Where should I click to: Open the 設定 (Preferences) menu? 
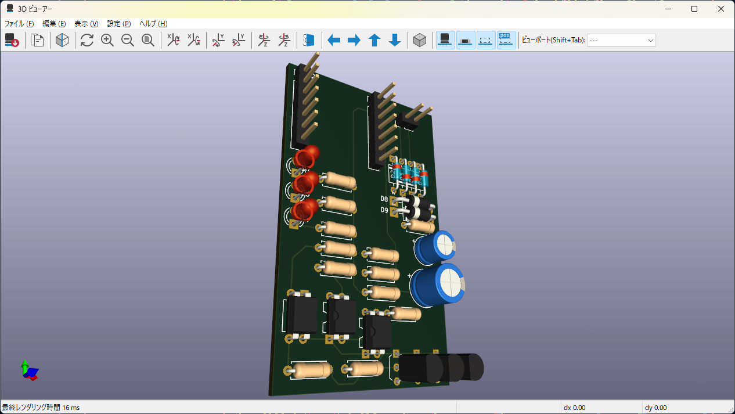click(x=118, y=24)
